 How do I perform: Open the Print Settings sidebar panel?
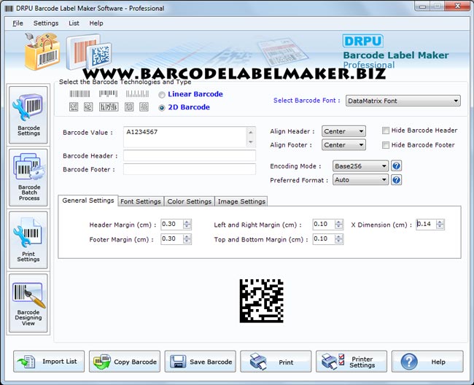[x=28, y=240]
